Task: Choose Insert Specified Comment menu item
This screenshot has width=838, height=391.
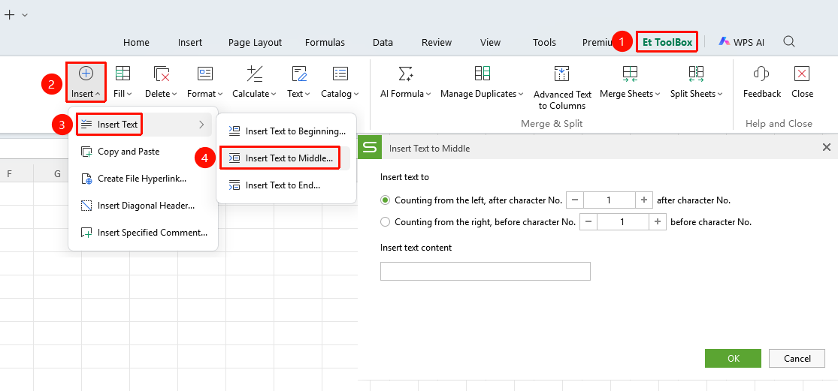Action: coord(144,233)
